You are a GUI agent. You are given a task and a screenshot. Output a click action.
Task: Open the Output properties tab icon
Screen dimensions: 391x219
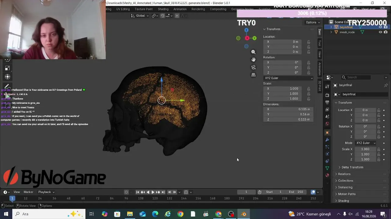pyautogui.click(x=327, y=102)
